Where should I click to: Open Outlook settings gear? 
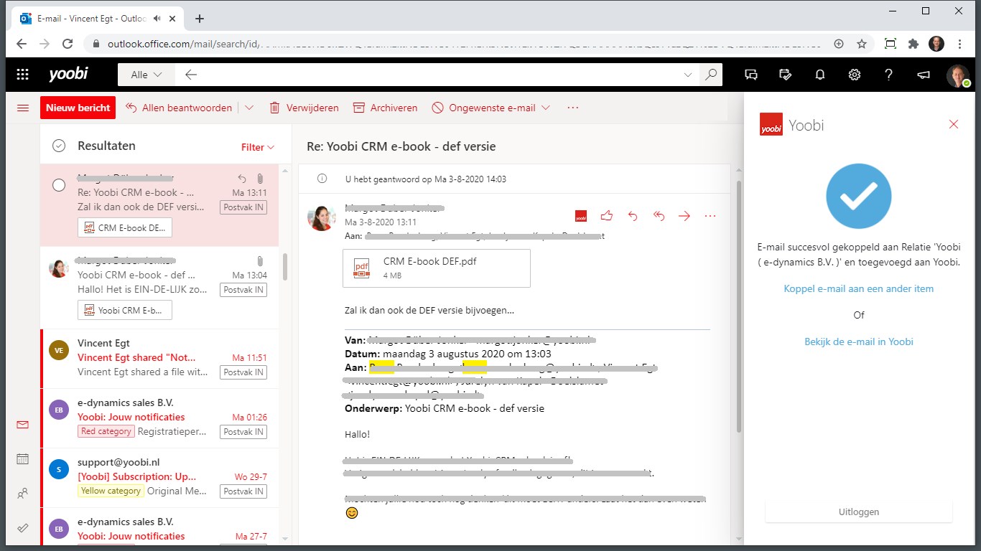pyautogui.click(x=855, y=75)
